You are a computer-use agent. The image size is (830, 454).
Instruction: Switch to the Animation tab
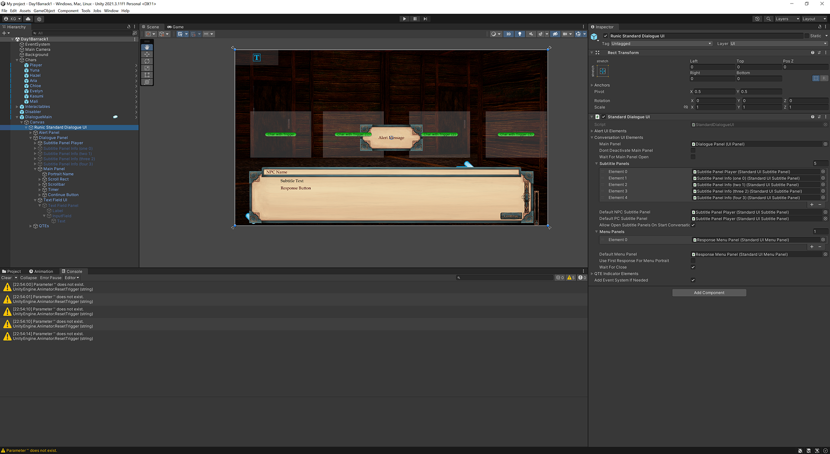41,272
